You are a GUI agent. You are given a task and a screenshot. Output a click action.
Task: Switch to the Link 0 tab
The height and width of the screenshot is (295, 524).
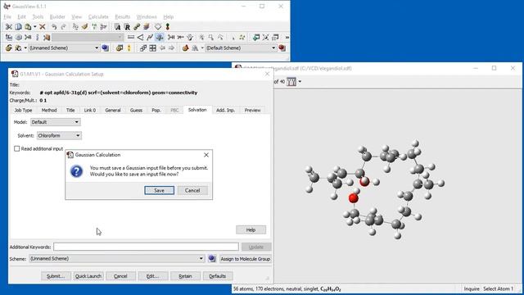coord(89,110)
